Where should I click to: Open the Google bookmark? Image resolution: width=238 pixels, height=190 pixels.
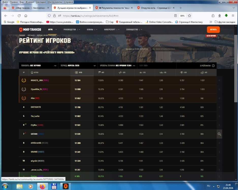[x=9, y=22]
